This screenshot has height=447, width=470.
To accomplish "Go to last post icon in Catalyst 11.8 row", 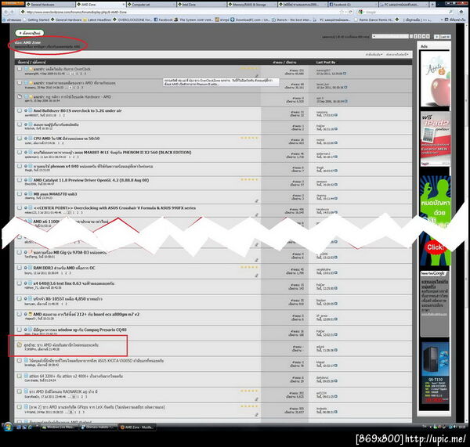I will click(x=336, y=185).
